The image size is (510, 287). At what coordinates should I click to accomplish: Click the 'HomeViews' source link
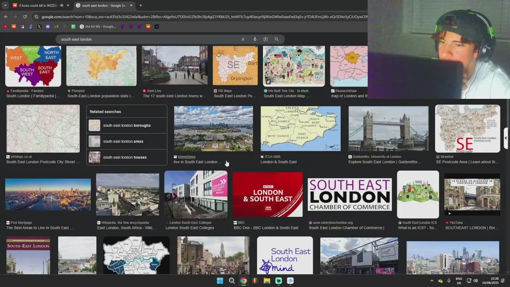[x=186, y=157]
